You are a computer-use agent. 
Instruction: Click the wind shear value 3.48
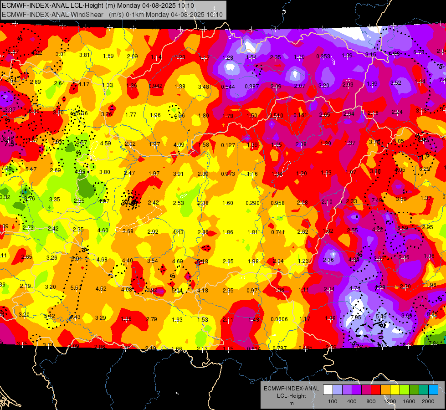[203, 87]
